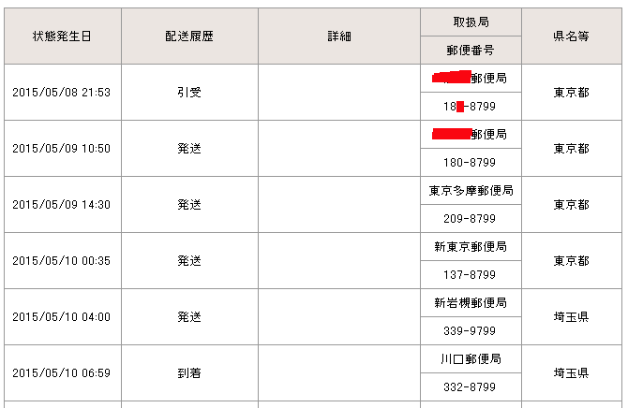Click the 詳細 column header

[339, 36]
